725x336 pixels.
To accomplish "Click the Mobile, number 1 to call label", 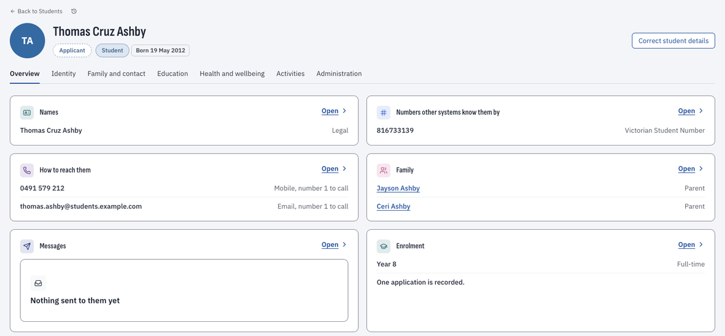I will (x=311, y=189).
